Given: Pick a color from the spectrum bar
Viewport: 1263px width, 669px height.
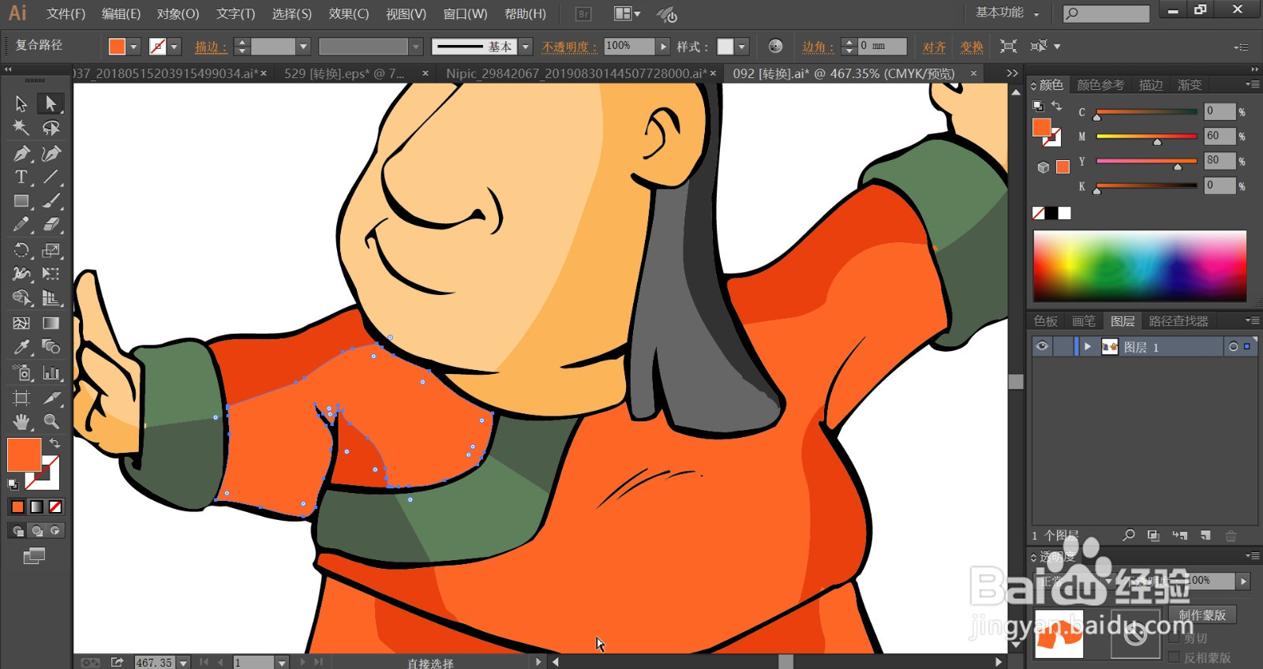Looking at the screenshot, I should pos(1140,266).
